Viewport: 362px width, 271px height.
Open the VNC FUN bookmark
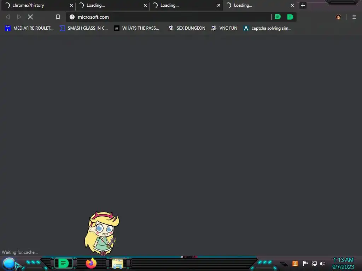[x=224, y=28]
